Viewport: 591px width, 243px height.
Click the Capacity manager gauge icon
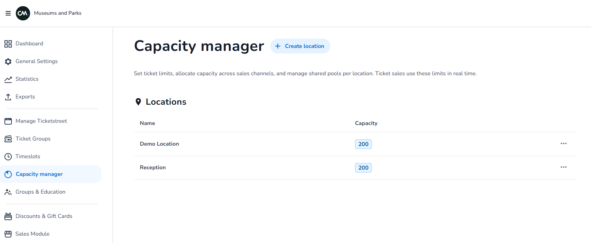(8, 174)
